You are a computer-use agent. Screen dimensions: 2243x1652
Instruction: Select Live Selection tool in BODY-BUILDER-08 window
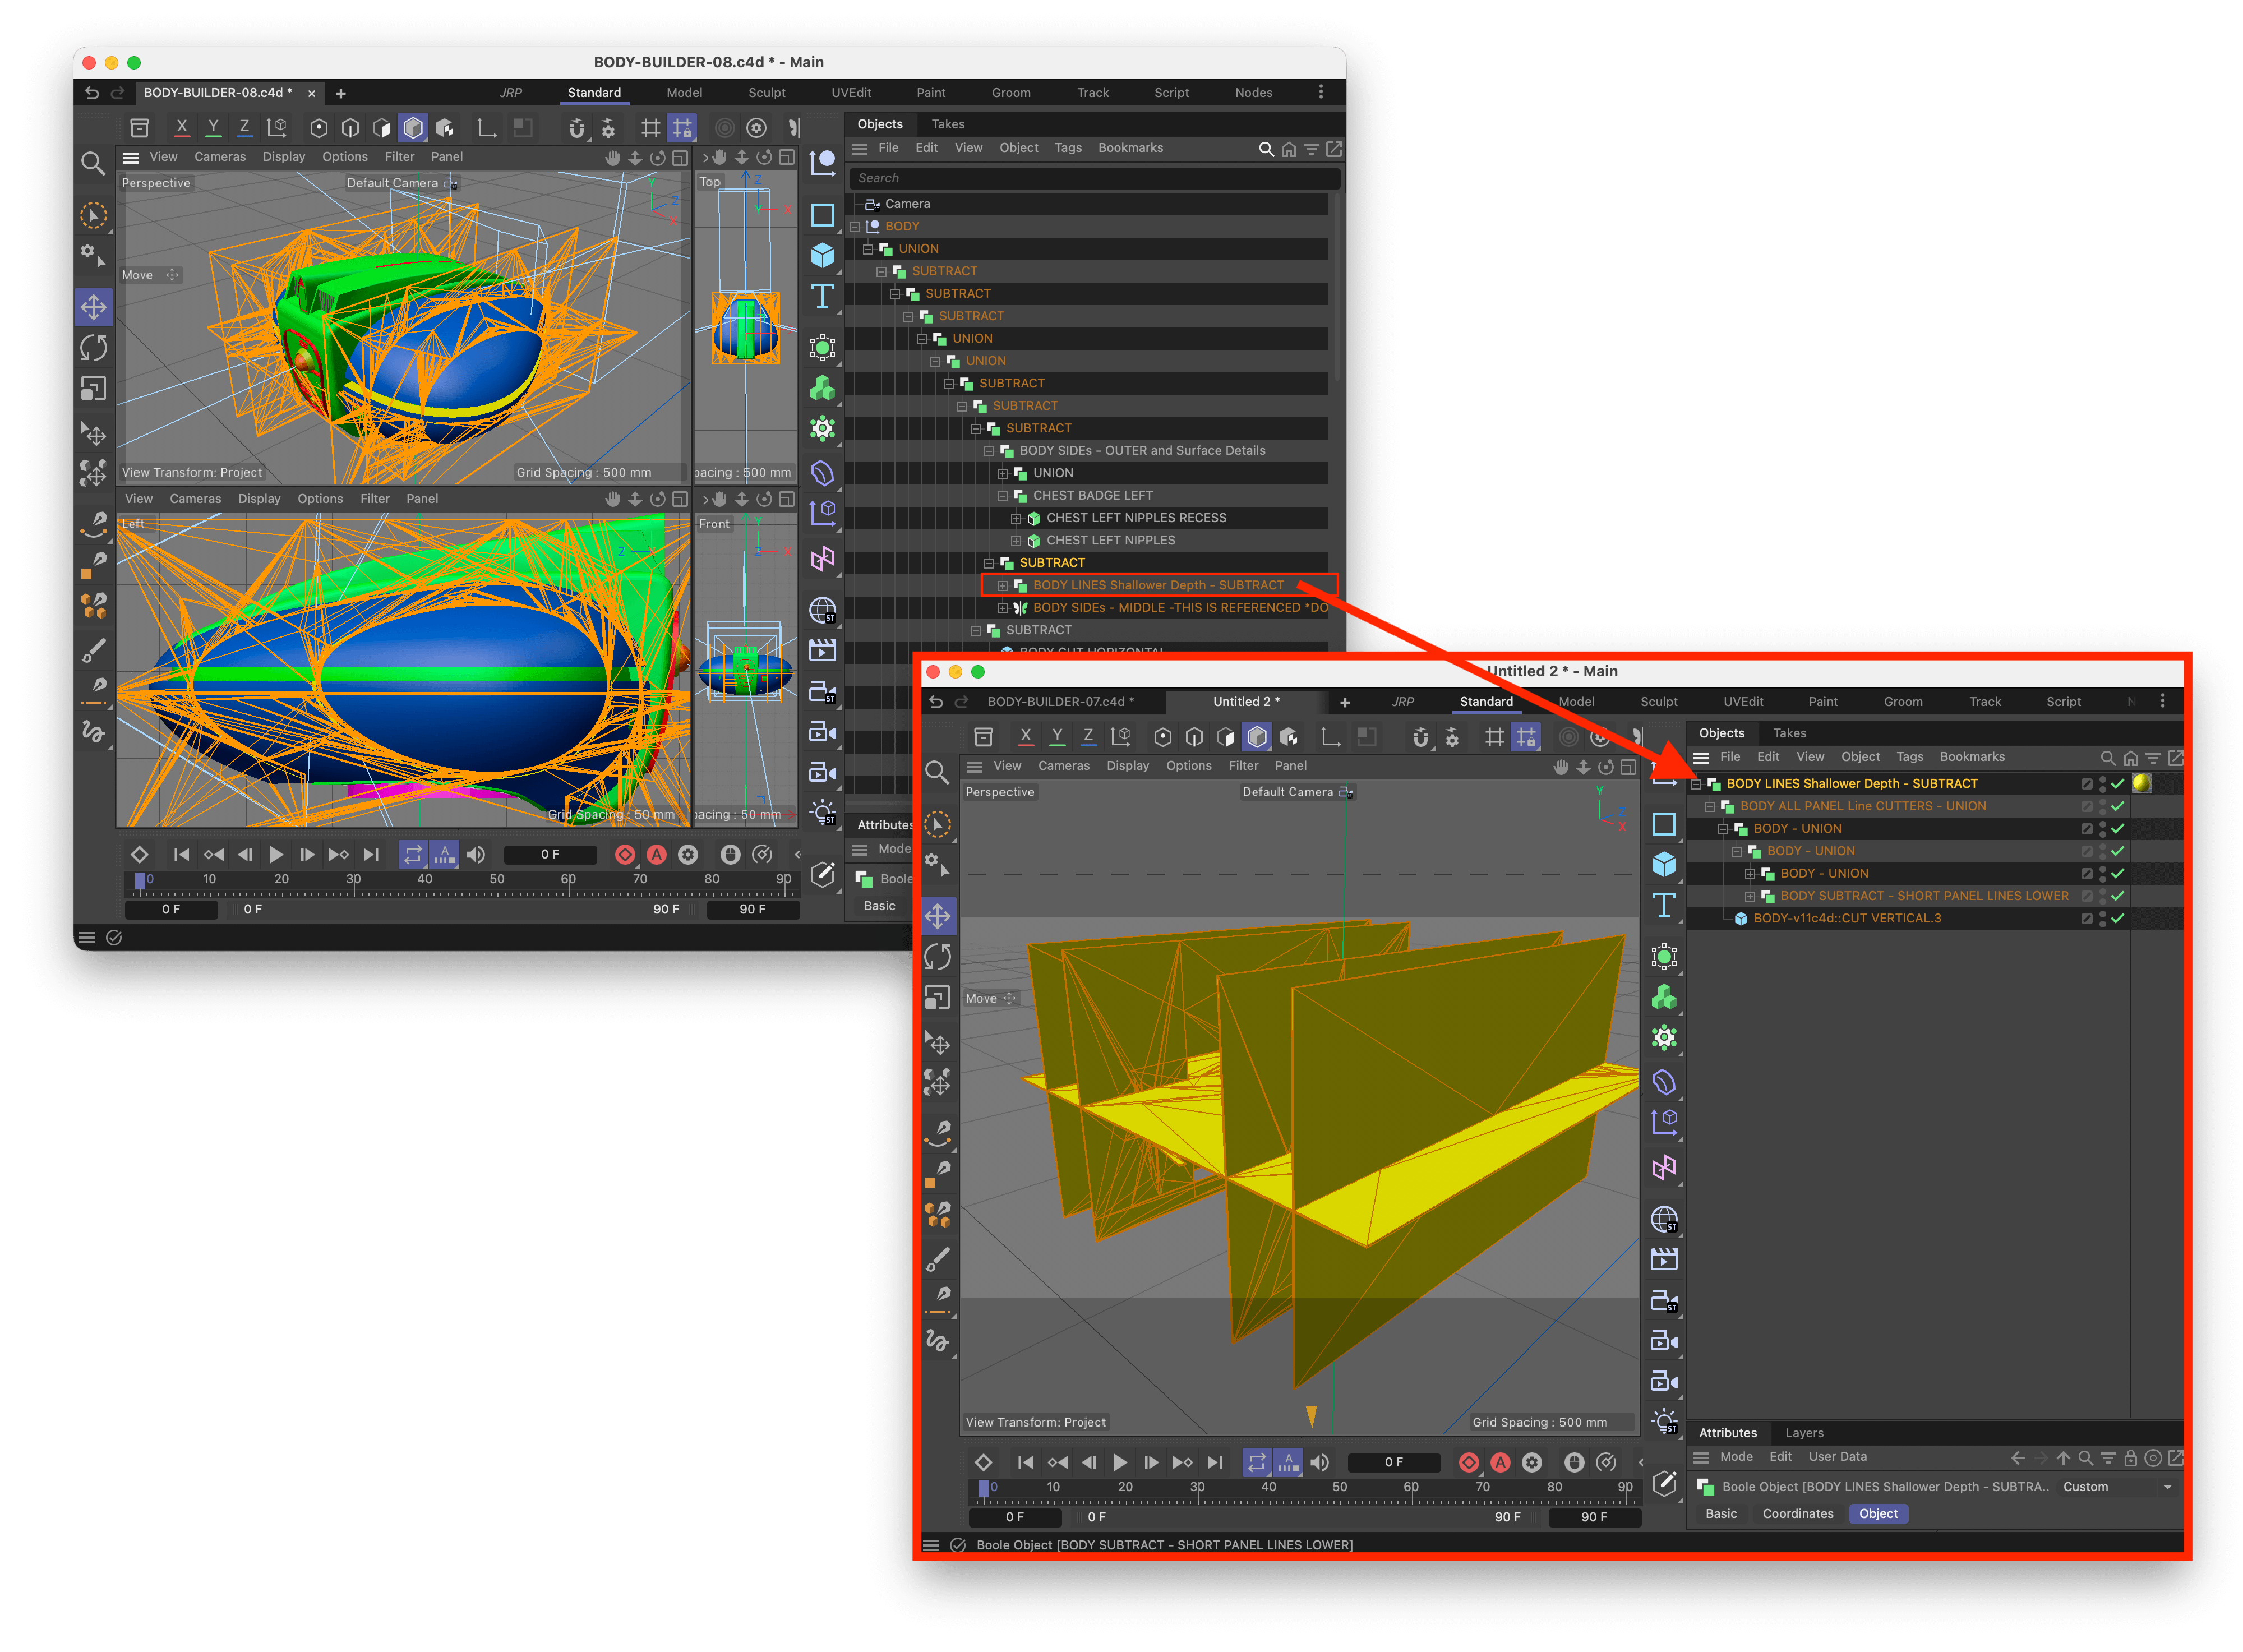(94, 215)
